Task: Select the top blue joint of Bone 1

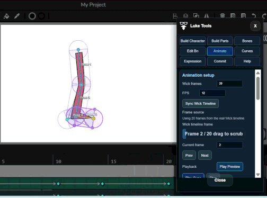Action: tap(78, 50)
